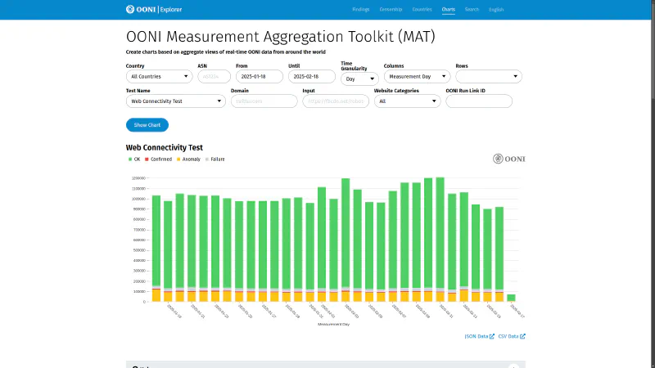Open the Search page link

coord(472,10)
